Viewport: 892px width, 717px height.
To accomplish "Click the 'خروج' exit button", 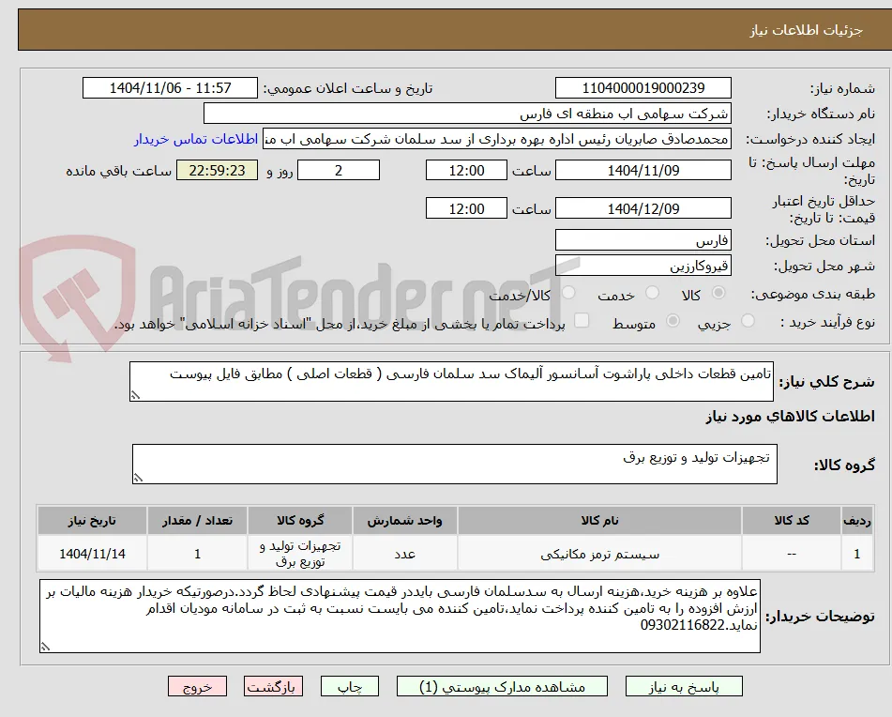I will pos(197,686).
